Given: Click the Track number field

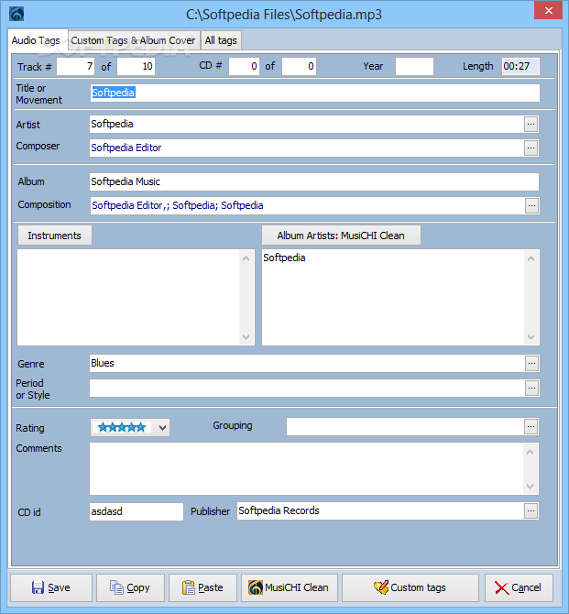Looking at the screenshot, I should pyautogui.click(x=75, y=66).
